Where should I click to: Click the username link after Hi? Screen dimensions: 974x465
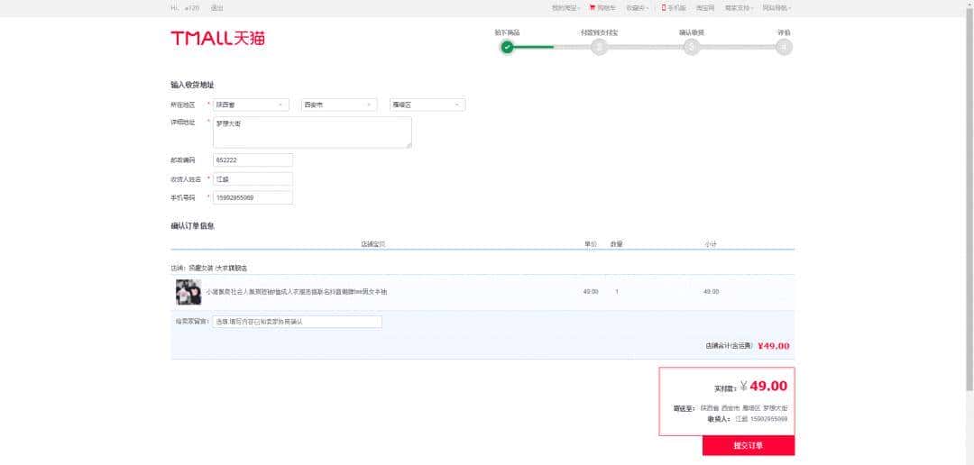pyautogui.click(x=192, y=8)
